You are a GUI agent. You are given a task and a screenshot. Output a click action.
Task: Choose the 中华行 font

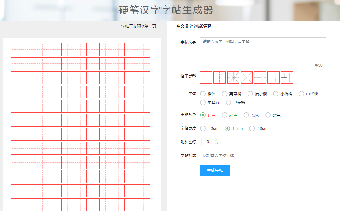click(210, 102)
